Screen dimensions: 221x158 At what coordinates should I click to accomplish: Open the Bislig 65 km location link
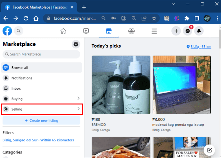(x=201, y=47)
